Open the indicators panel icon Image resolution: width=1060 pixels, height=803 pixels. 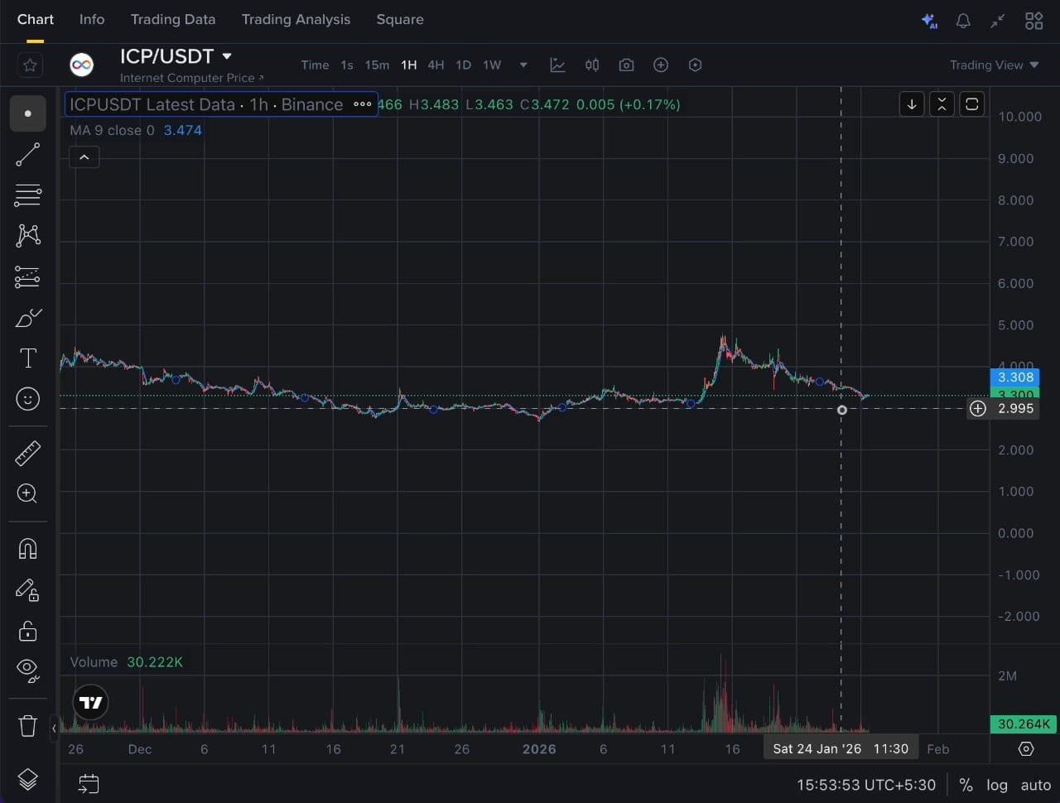[557, 65]
